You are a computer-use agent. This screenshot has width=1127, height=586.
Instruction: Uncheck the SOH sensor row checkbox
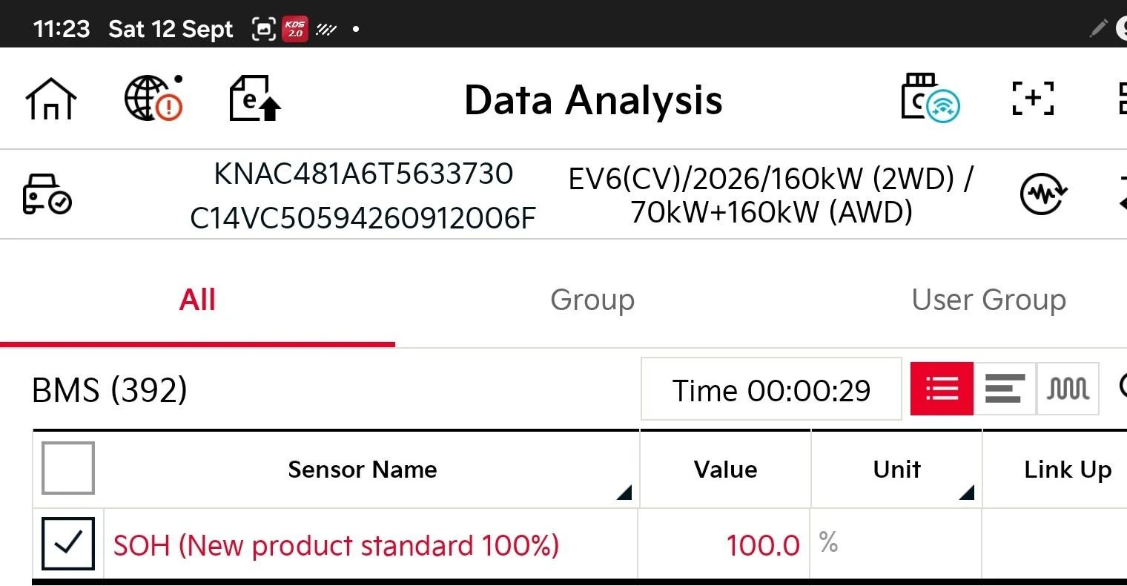pyautogui.click(x=68, y=544)
